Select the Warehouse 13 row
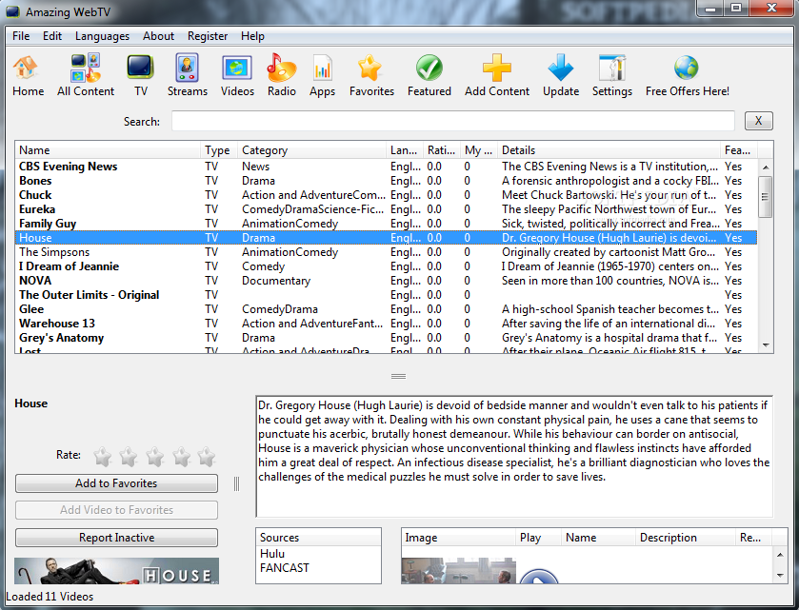The image size is (799, 610). click(x=386, y=324)
